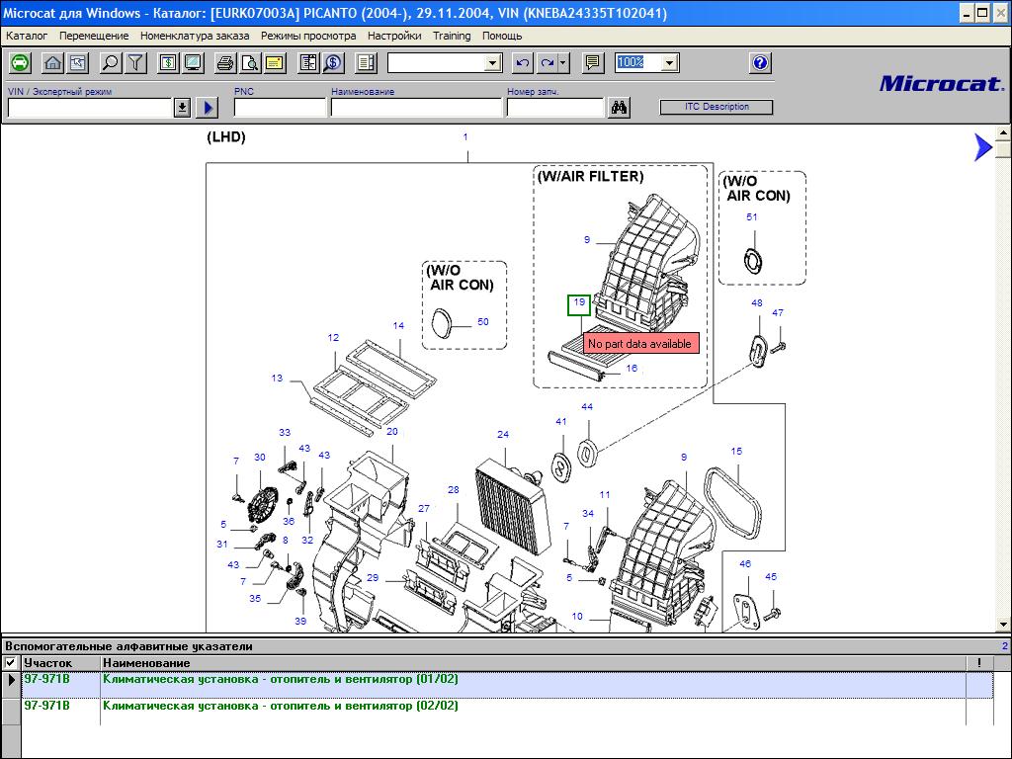
Task: Toggle checkbox in index table header
Action: coord(11,663)
